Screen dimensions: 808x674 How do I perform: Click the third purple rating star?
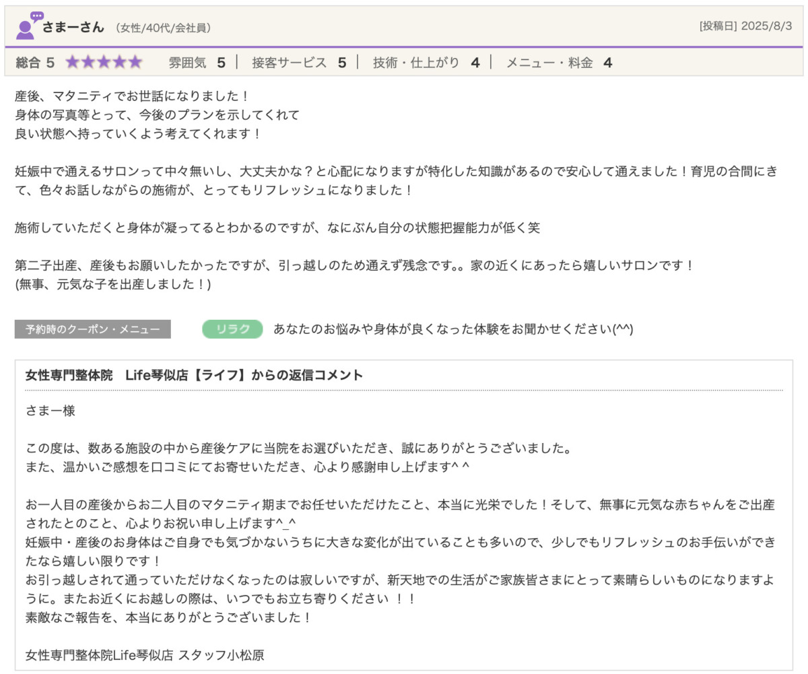[x=104, y=63]
